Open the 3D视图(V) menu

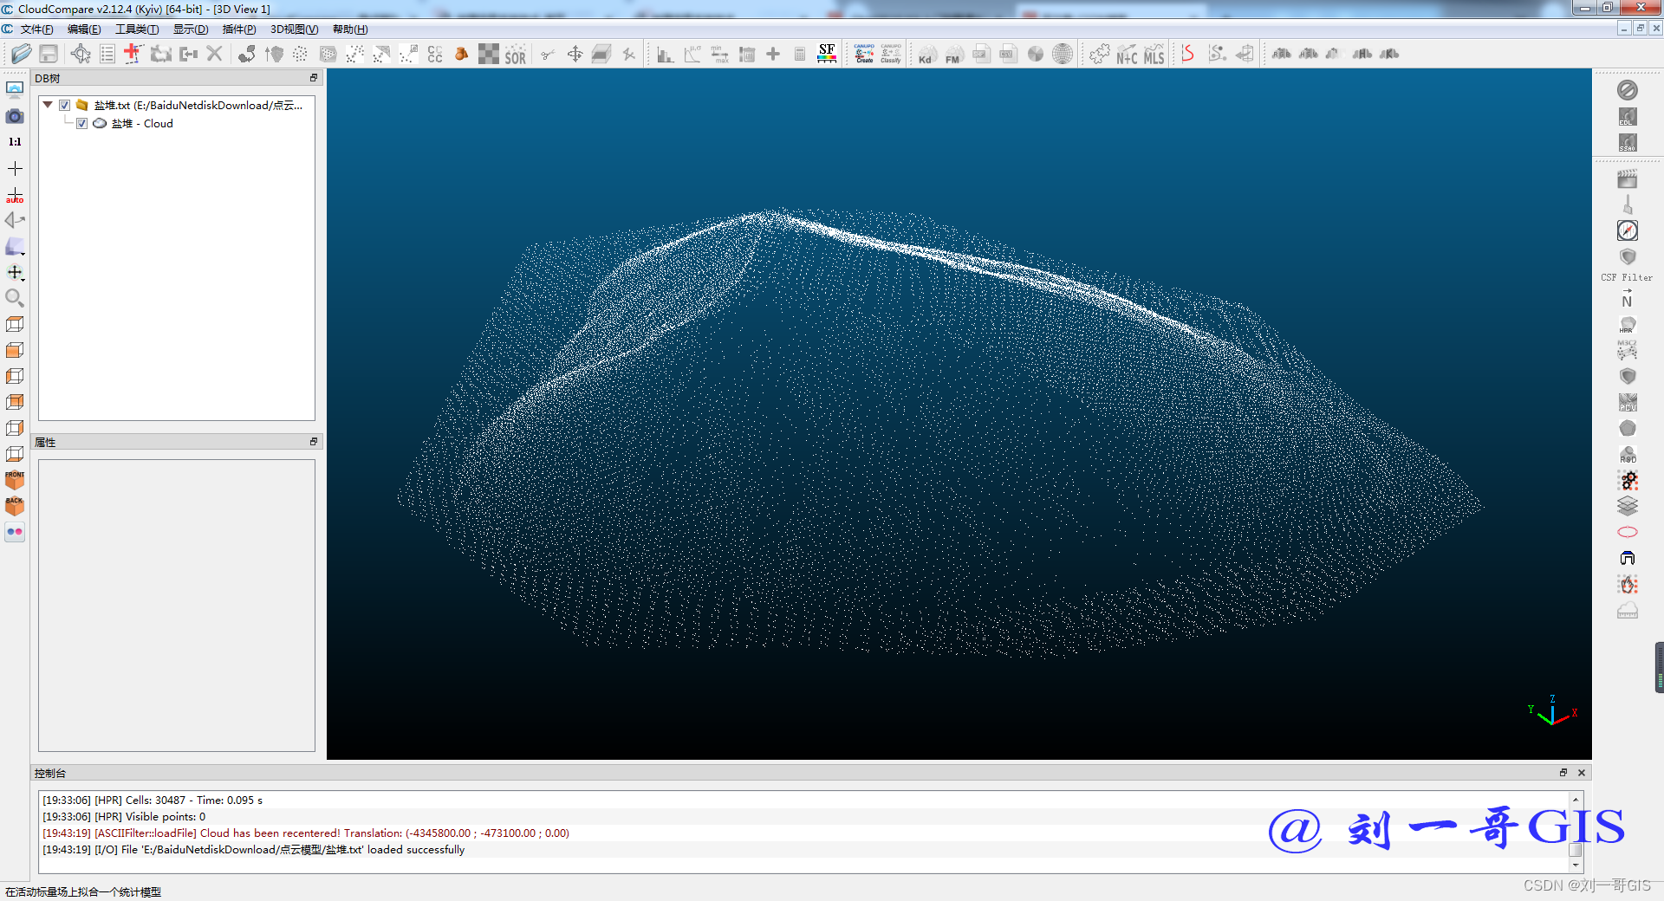click(x=295, y=29)
